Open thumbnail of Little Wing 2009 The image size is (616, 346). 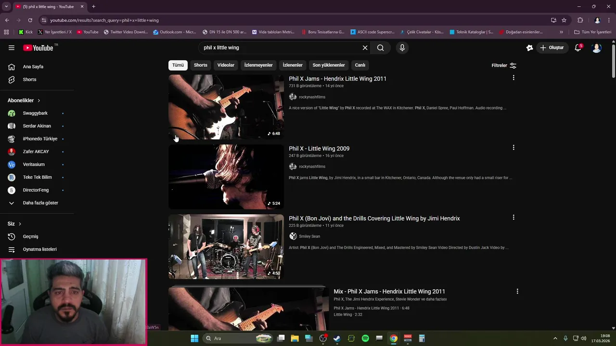click(x=226, y=177)
